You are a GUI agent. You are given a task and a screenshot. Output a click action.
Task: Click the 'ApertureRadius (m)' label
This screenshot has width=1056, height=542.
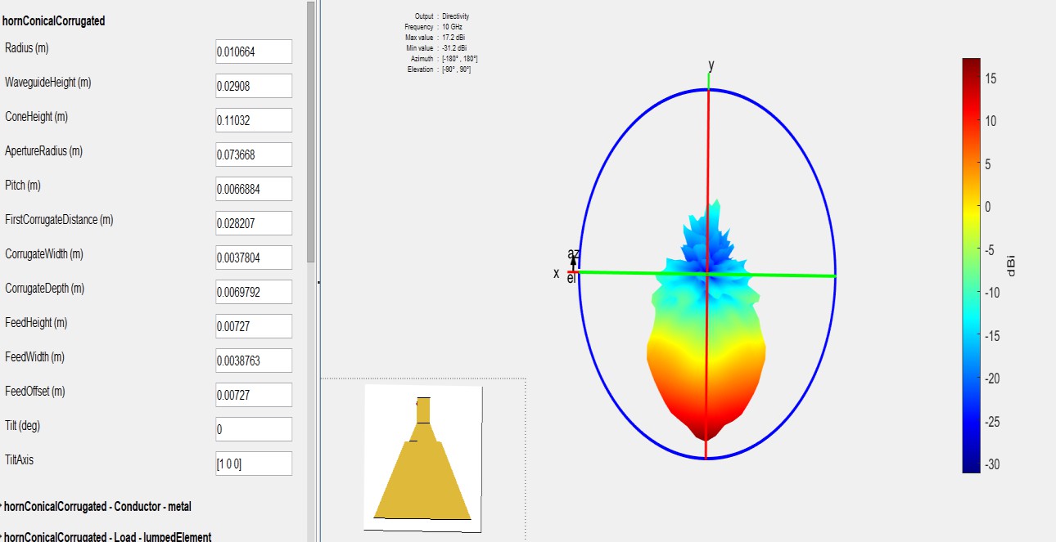(x=43, y=151)
